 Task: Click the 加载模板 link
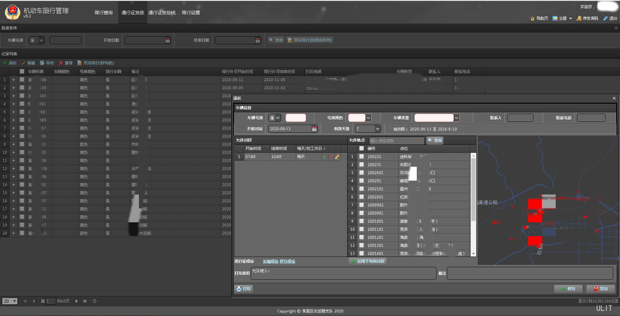tap(270, 261)
